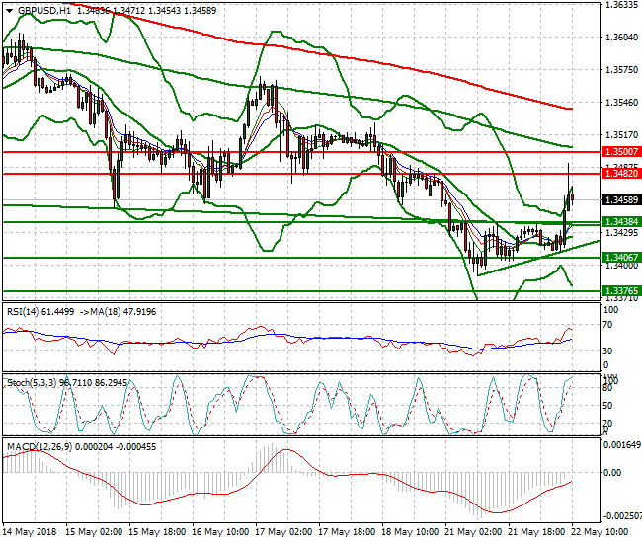Screen dimensions: 642x543
Task: Click the 22 May 10:00 time label
Action: (600, 532)
